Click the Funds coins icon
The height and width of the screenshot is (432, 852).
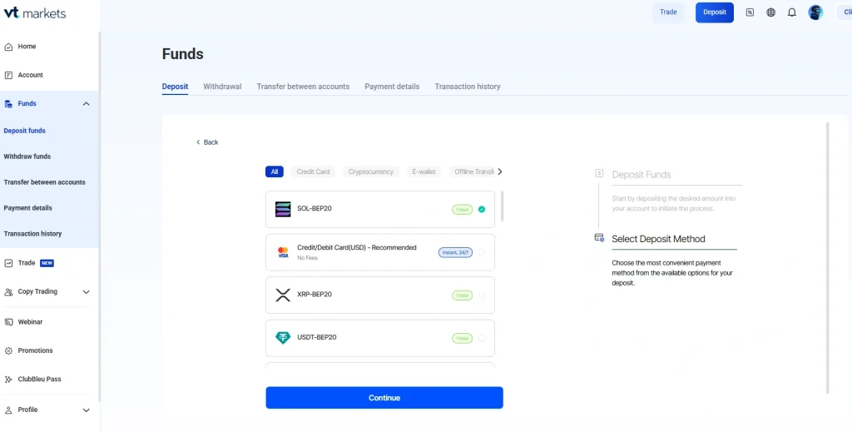coord(8,104)
